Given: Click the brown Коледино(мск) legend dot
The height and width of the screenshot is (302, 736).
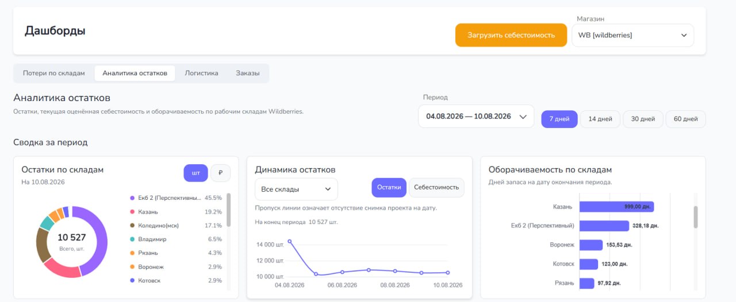Looking at the screenshot, I should tap(132, 225).
